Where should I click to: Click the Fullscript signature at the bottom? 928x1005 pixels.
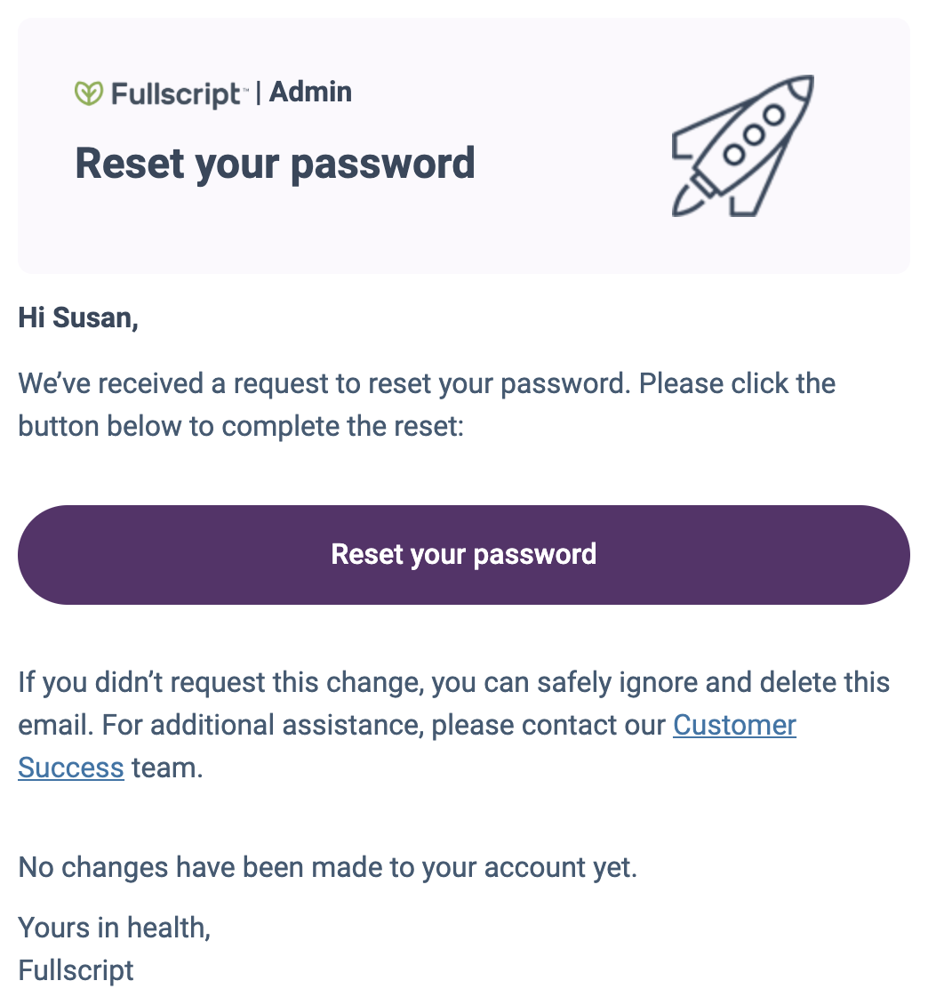[76, 970]
